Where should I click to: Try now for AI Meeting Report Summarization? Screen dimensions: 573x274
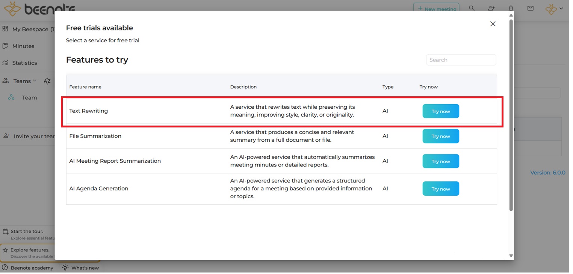coord(440,161)
